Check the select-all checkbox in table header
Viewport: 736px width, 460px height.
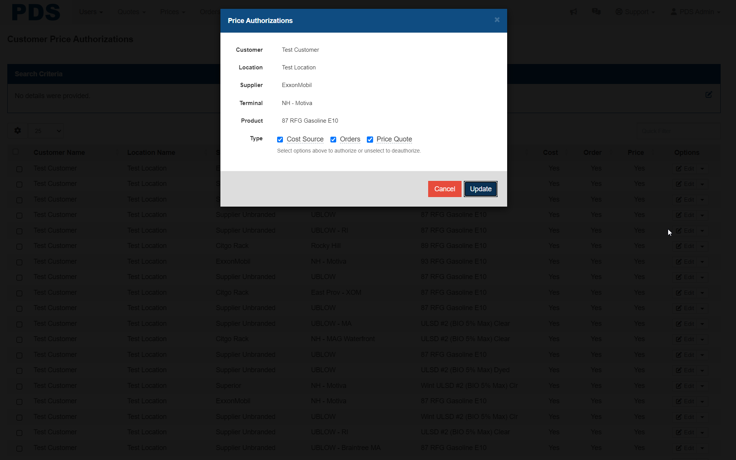(x=16, y=151)
